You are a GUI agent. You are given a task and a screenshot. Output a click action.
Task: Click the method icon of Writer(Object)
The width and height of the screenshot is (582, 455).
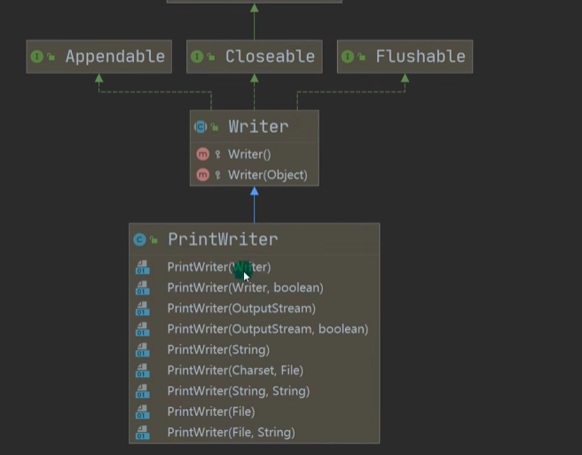point(202,175)
